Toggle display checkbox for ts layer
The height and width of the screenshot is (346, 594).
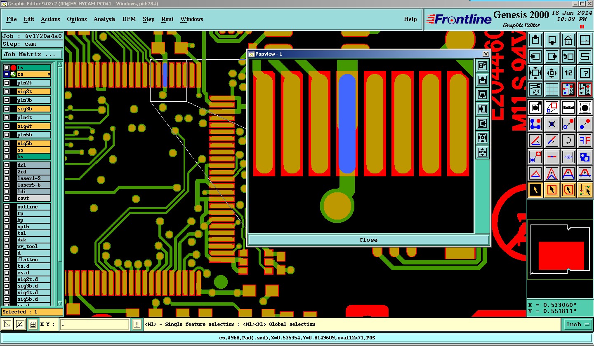tap(7, 68)
